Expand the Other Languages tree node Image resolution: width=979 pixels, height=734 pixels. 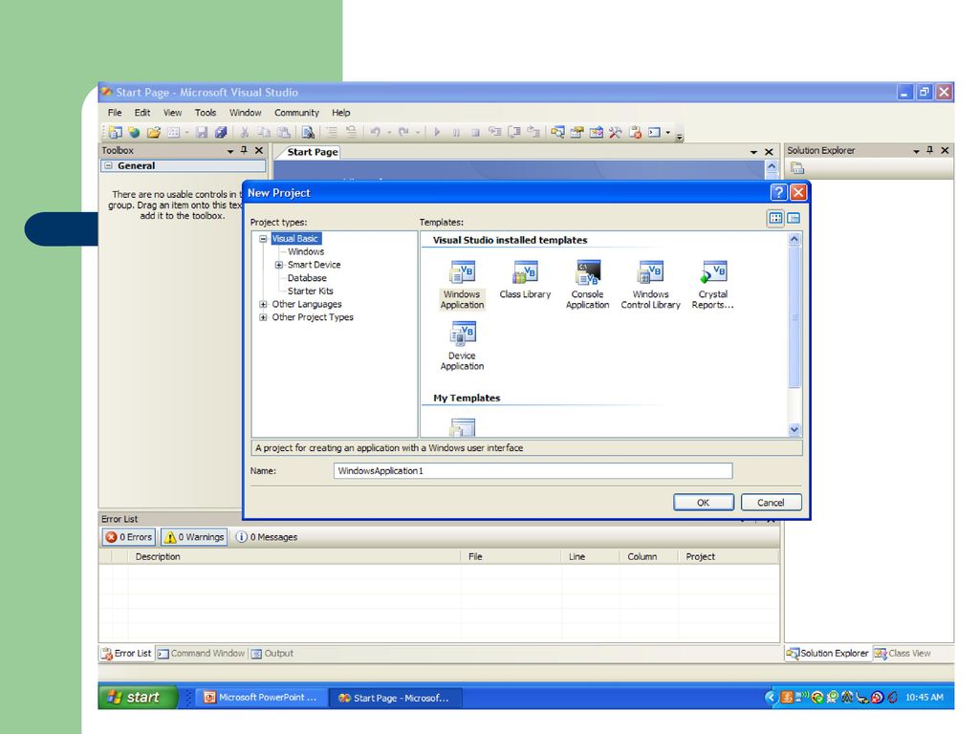[263, 304]
